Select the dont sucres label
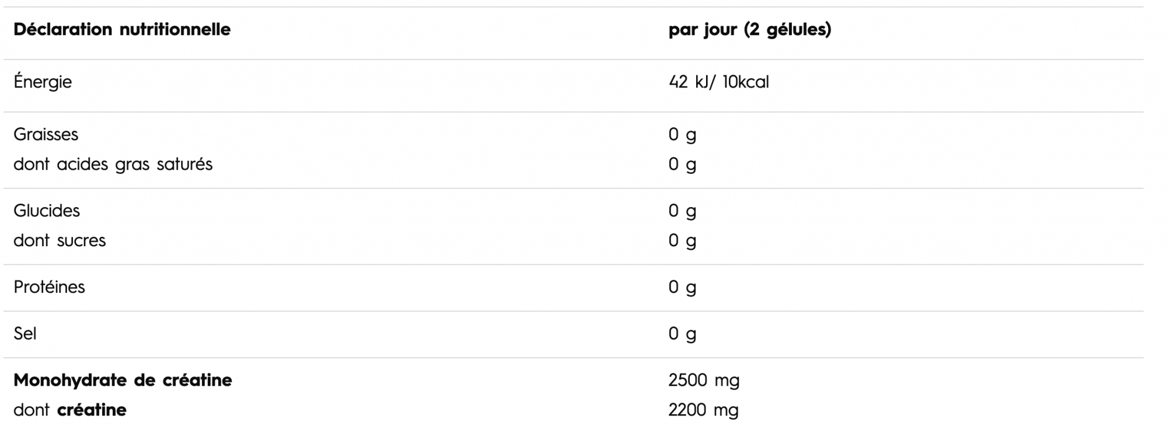The image size is (1168, 440). (x=60, y=240)
